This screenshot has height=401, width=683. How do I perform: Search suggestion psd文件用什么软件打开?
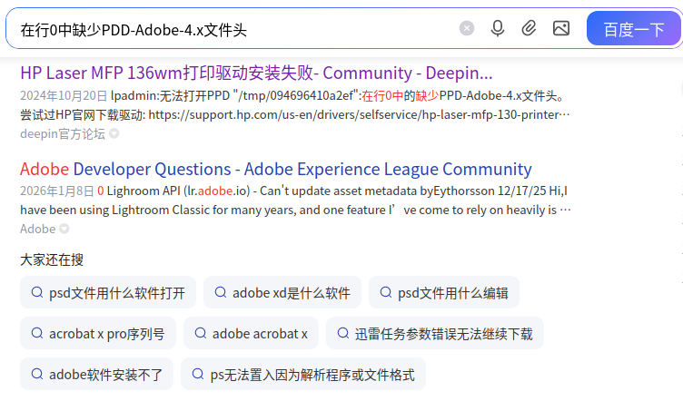coord(108,293)
